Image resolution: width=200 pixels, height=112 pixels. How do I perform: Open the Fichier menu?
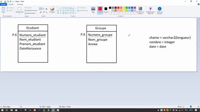coord(3,4)
